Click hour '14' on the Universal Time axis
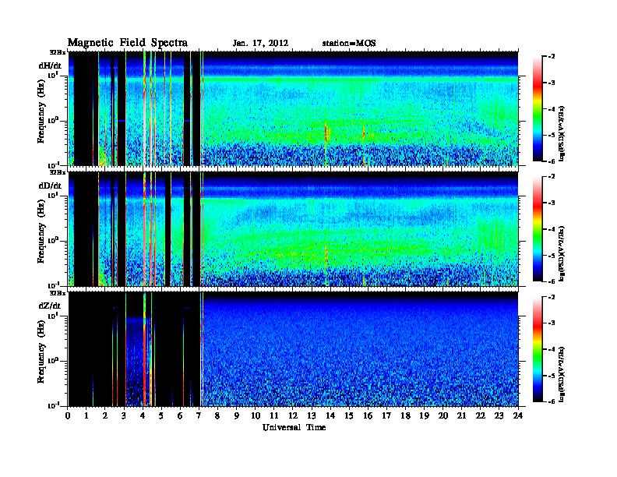Viewport: 617px width, 477px height. pyautogui.click(x=330, y=415)
